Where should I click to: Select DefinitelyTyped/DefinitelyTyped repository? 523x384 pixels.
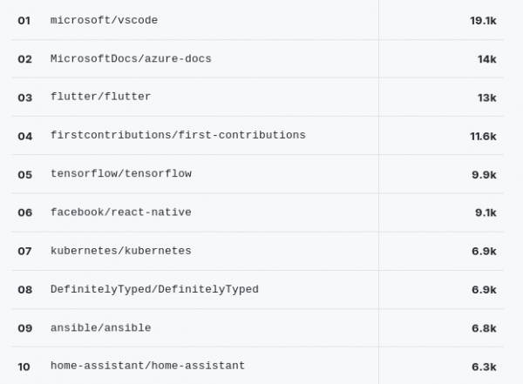click(x=154, y=289)
